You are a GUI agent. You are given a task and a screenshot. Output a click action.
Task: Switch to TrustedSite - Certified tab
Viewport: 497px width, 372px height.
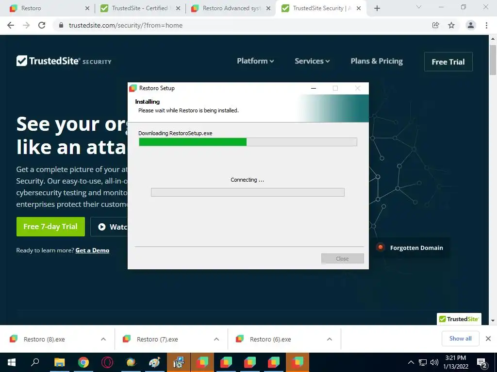pos(139,8)
